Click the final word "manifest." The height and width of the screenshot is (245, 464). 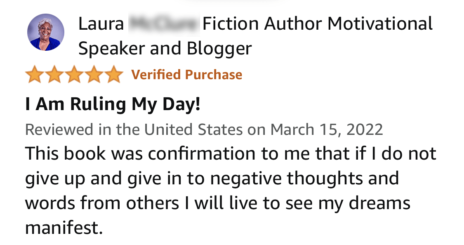pos(64,228)
